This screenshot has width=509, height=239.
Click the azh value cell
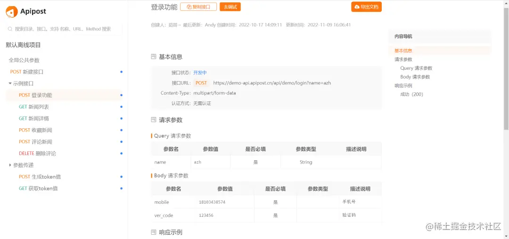[x=211, y=162]
